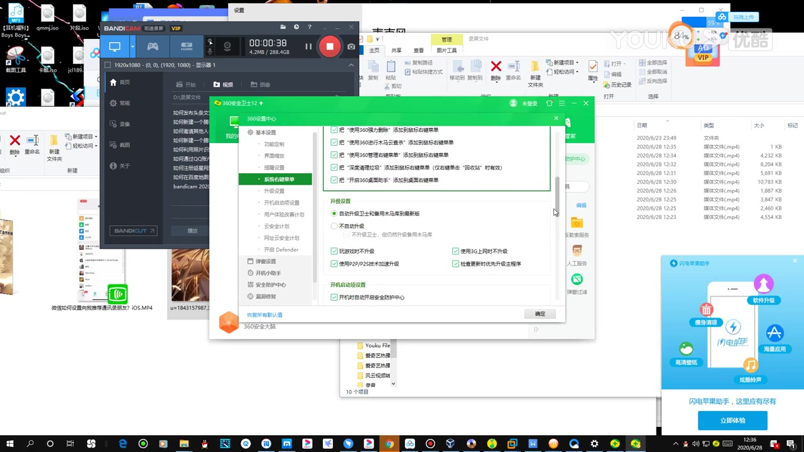Open 首页 in the Bandicam sidebar
804x452 pixels.
tap(119, 82)
